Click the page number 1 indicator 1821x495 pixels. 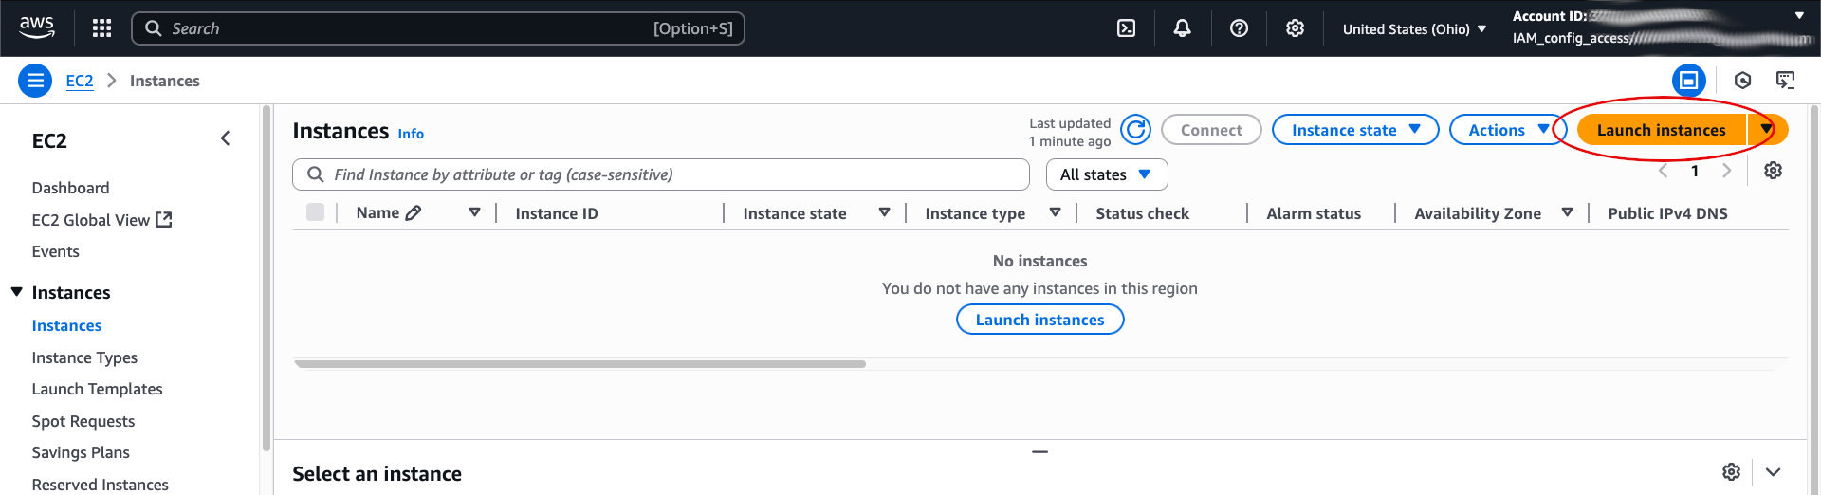(x=1695, y=171)
